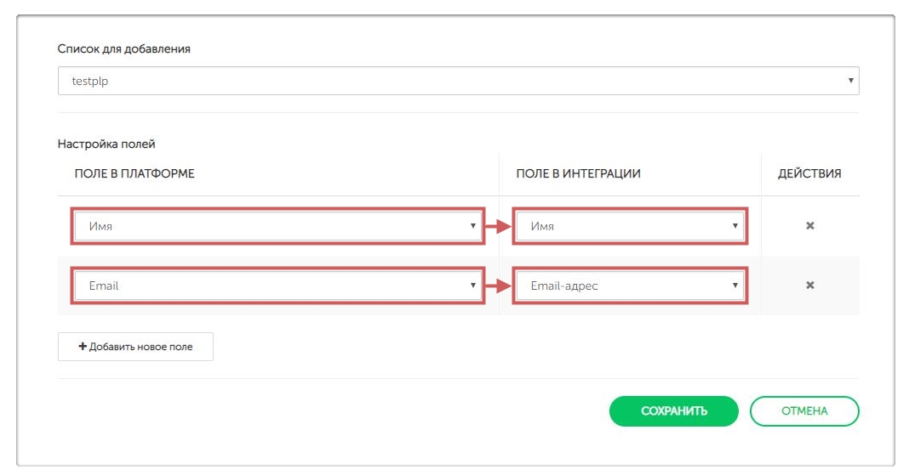909x475 pixels.
Task: Click the Поле в интеграции column header
Action: pos(578,173)
